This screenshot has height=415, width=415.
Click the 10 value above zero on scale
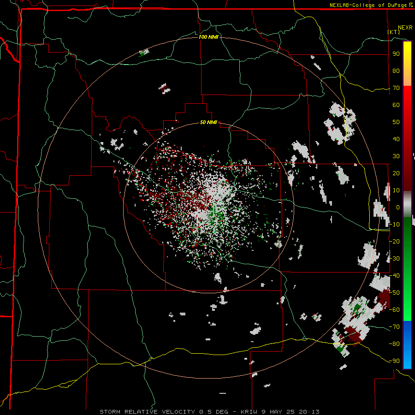(x=396, y=190)
